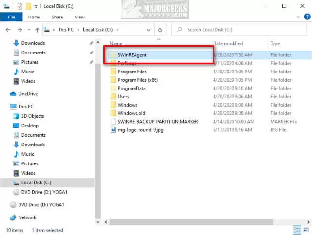Screen dimensions: 312x235
Task: Sort files by Name column header
Action: [x=116, y=44]
